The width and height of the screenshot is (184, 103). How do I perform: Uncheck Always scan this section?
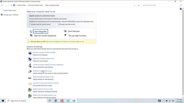point(59,24)
